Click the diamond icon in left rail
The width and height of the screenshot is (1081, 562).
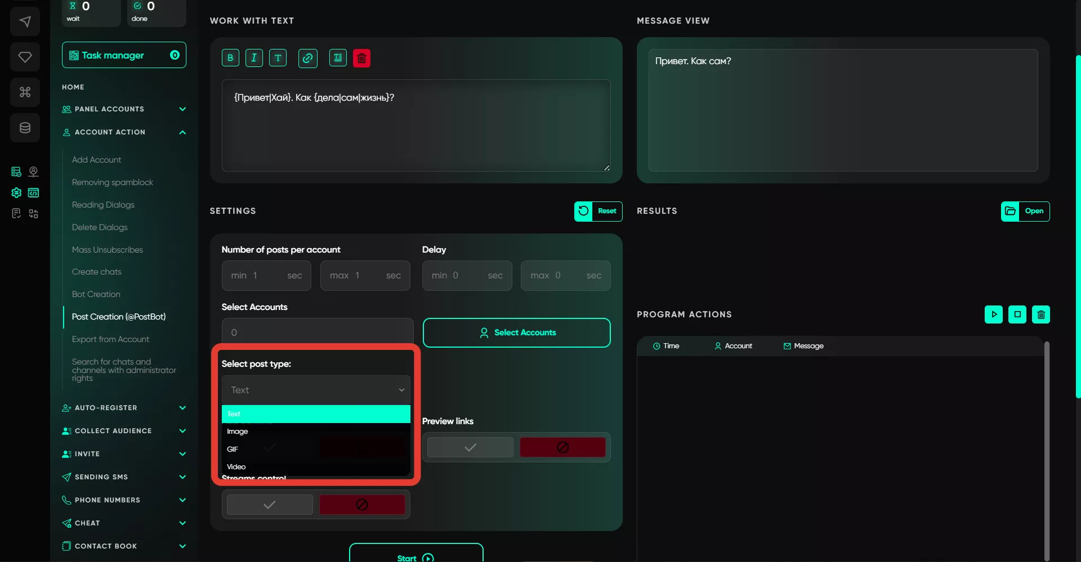pos(25,57)
